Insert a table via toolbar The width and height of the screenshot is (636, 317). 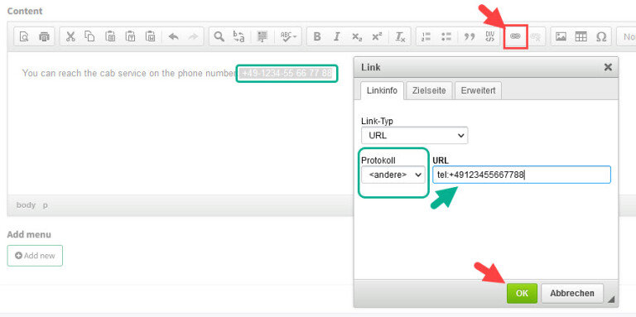click(581, 37)
